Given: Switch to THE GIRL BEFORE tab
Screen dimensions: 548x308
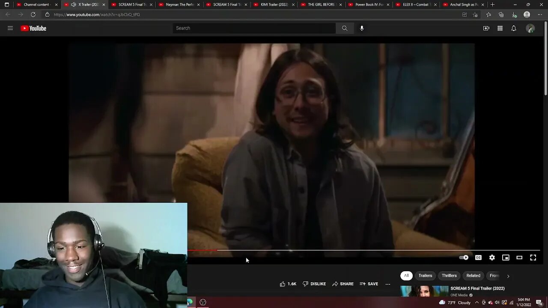Looking at the screenshot, I should 321,5.
